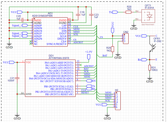Click the VCC net port next to C20
This screenshot has height=122, width=167.
click(x=20, y=12)
